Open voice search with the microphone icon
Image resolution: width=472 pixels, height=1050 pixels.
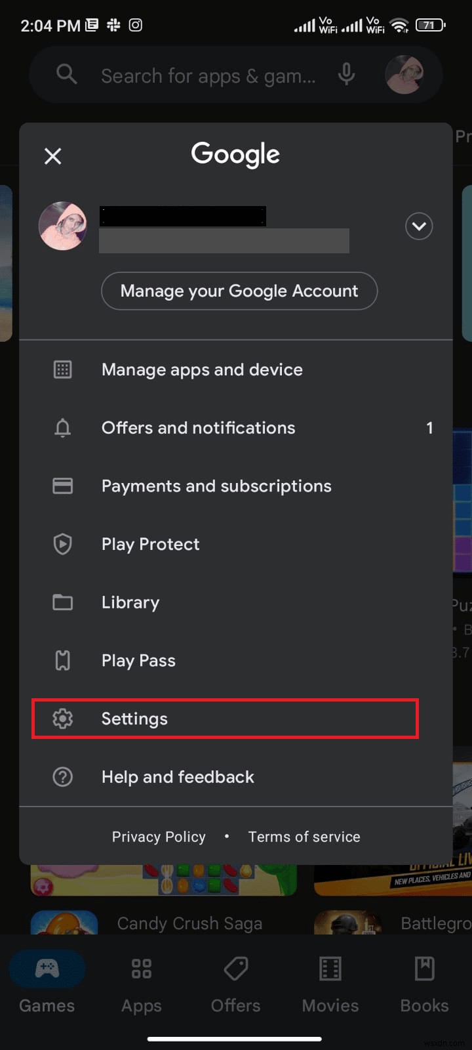point(347,74)
